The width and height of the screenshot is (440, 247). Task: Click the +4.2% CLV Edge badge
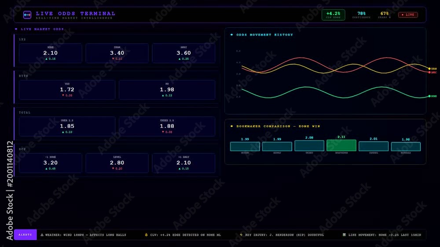point(334,15)
